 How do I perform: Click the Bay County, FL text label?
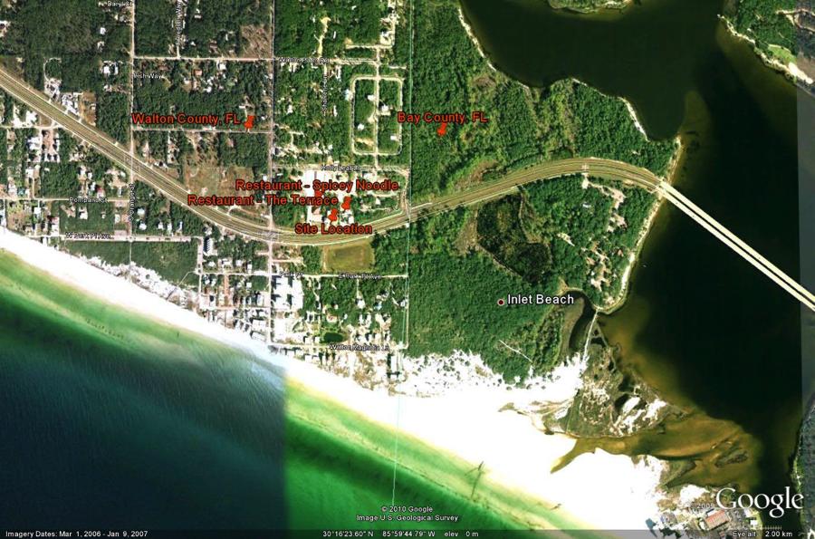click(442, 118)
